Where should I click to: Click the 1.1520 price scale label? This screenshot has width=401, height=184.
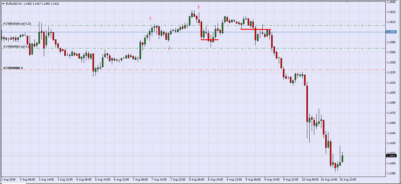point(391,83)
